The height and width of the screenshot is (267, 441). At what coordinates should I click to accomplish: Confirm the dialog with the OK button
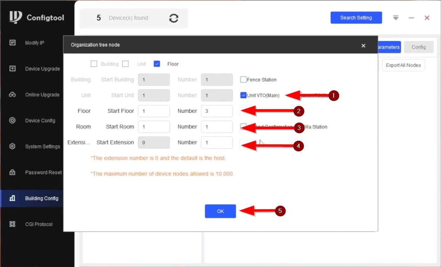click(x=220, y=211)
